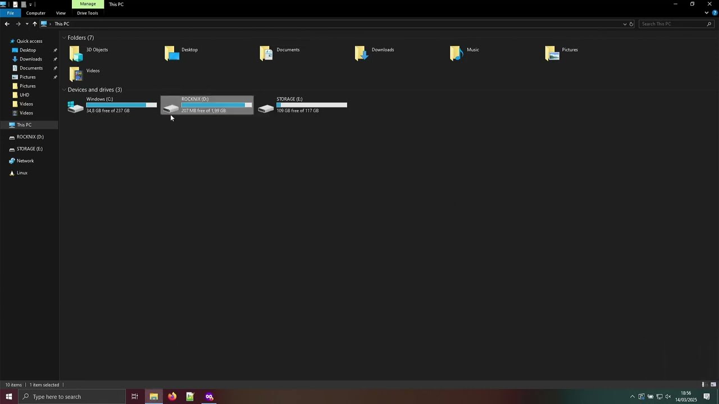Select the ROCKNIX (D:) drive in the main pane

pyautogui.click(x=207, y=105)
